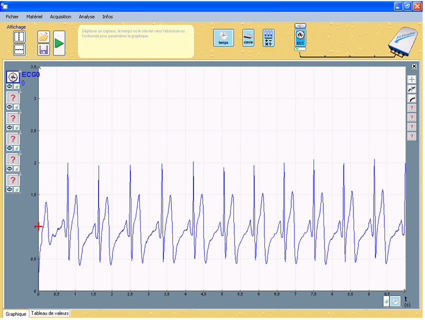425x320 pixels.
Task: Open the Acquisition menu
Action: coord(60,16)
